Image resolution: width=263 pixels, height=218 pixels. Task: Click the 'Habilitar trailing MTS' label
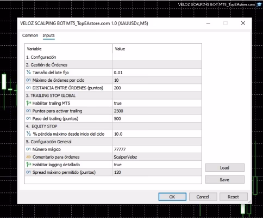pyautogui.click(x=51, y=103)
